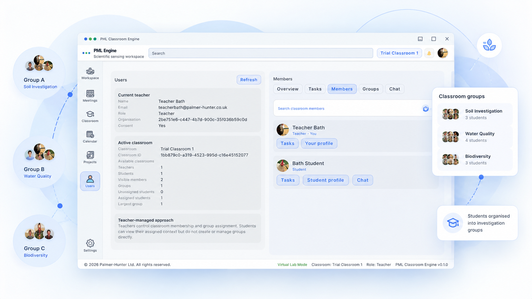Image resolution: width=532 pixels, height=299 pixels.
Task: Open Settings gear in sidebar
Action: (90, 246)
